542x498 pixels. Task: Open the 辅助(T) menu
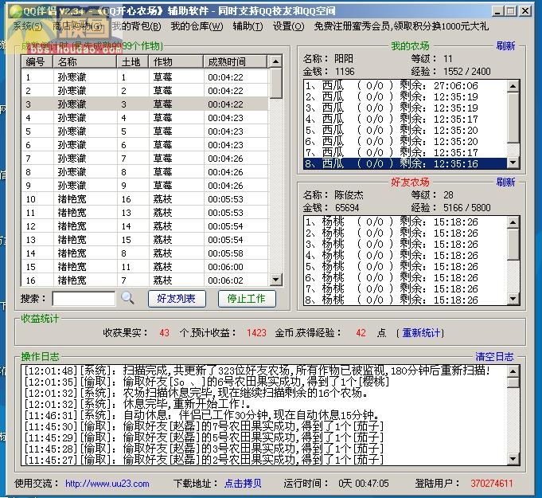248,26
